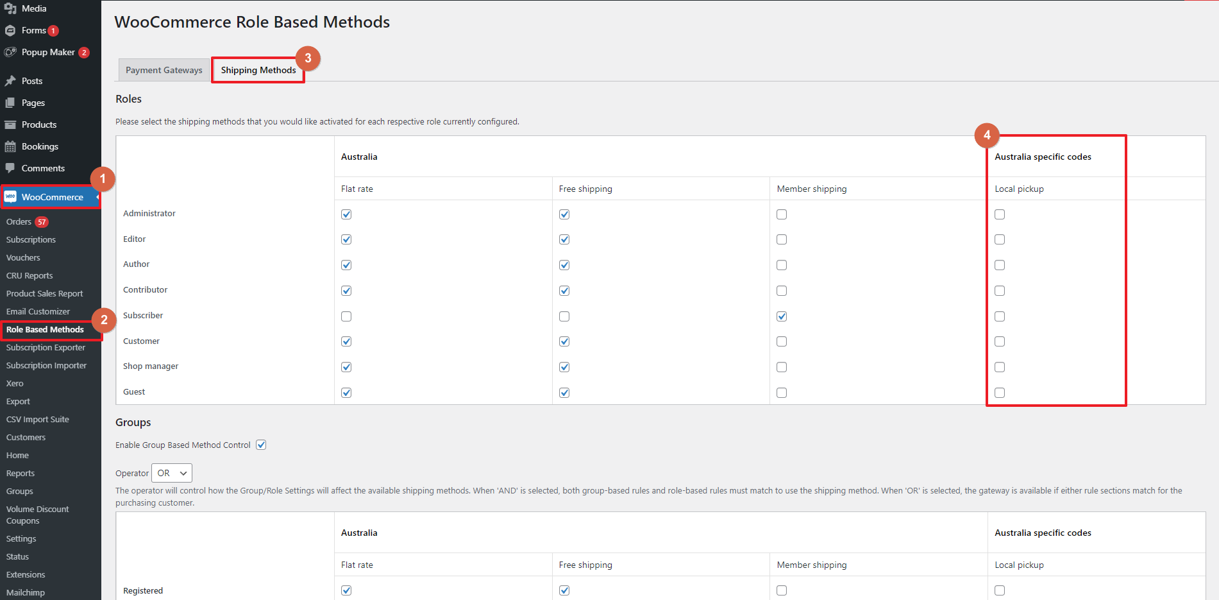
Task: Click the Popup Maker badge 2
Action: pos(84,53)
